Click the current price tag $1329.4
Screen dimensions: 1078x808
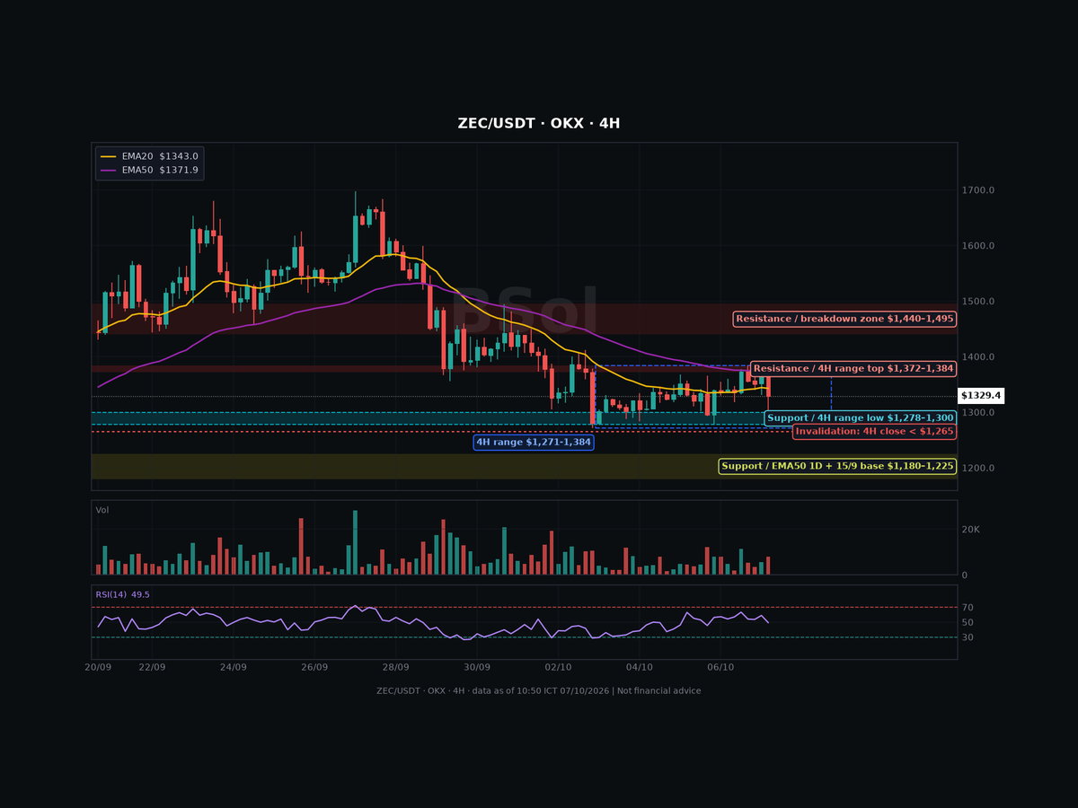[x=981, y=395]
